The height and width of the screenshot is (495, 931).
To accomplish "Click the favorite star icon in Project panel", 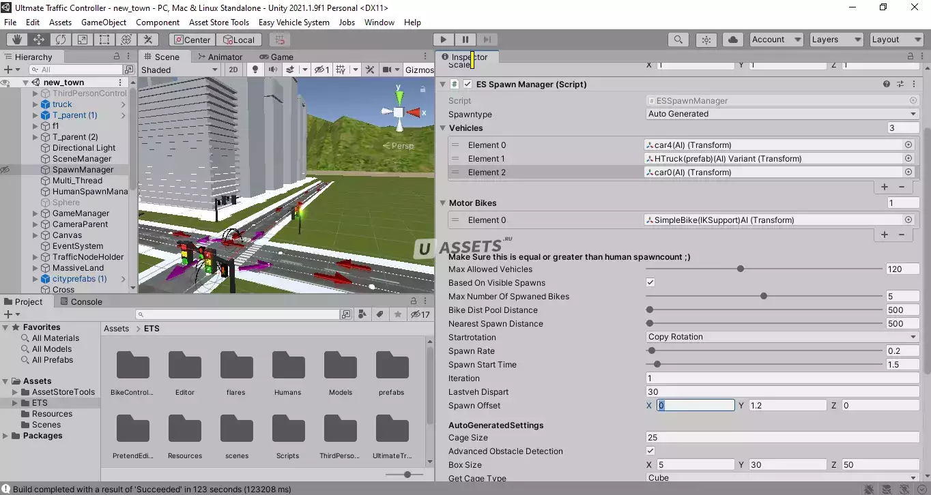I will [398, 314].
